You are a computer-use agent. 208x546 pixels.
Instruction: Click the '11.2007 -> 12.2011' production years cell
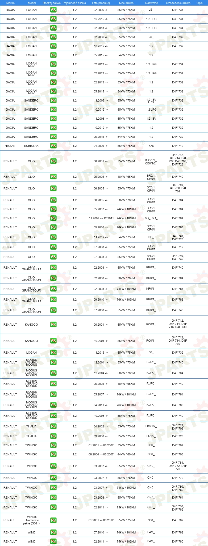[101, 218]
